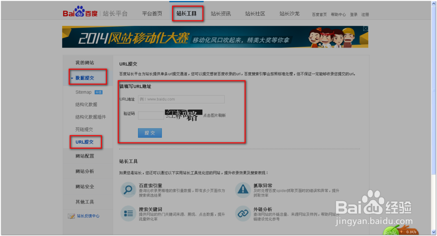Refresh the captcha image
Screen dimensions: 437x236
point(184,115)
